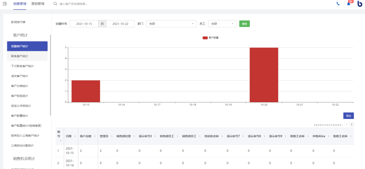The image size is (365, 169).
Task: Click the blue 导出 export button
Action: click(349, 116)
